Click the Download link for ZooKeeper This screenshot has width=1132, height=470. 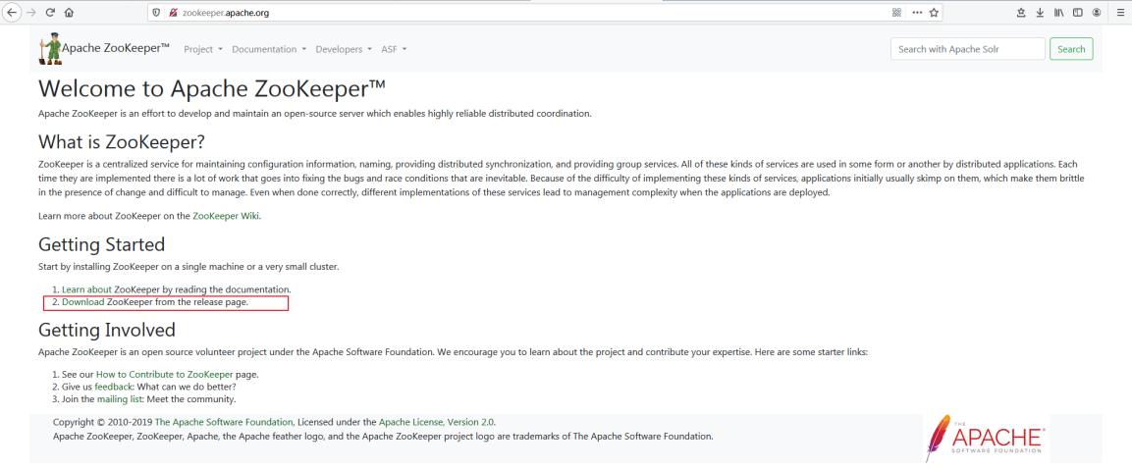(83, 302)
